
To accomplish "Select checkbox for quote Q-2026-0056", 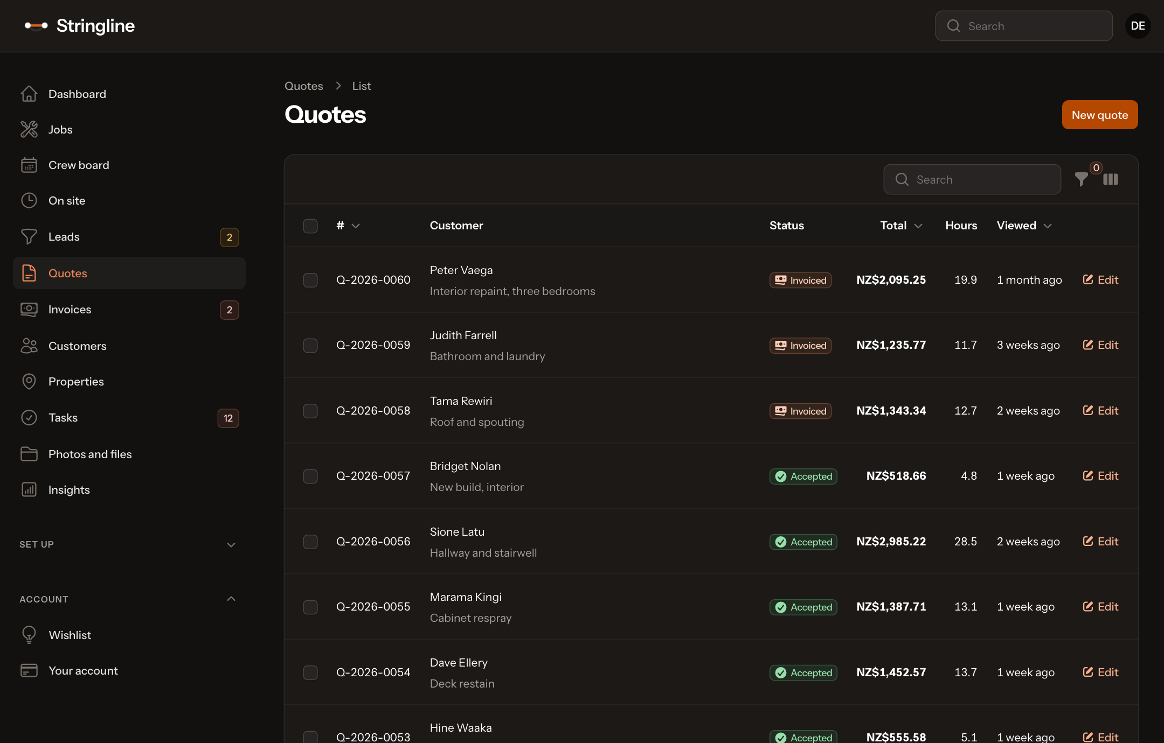I will click(310, 542).
